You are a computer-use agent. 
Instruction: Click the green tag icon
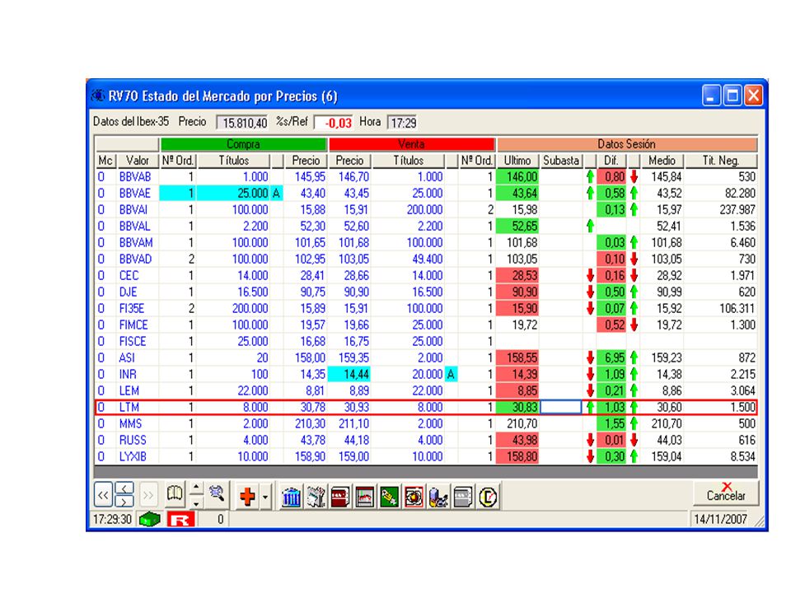389,497
